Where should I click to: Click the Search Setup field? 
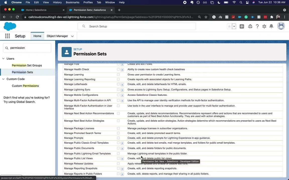(137, 26)
